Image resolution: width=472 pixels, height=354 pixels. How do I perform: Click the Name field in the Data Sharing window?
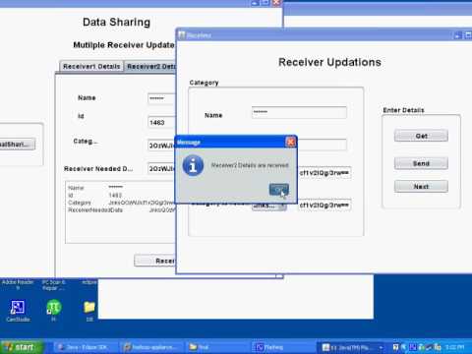161,98
